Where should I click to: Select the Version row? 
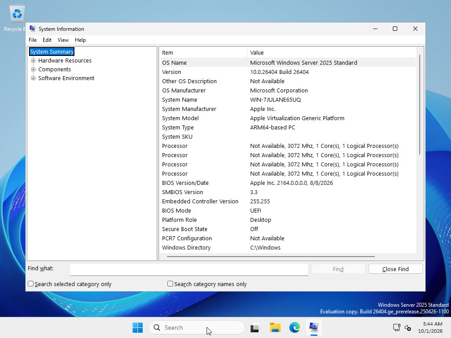288,72
